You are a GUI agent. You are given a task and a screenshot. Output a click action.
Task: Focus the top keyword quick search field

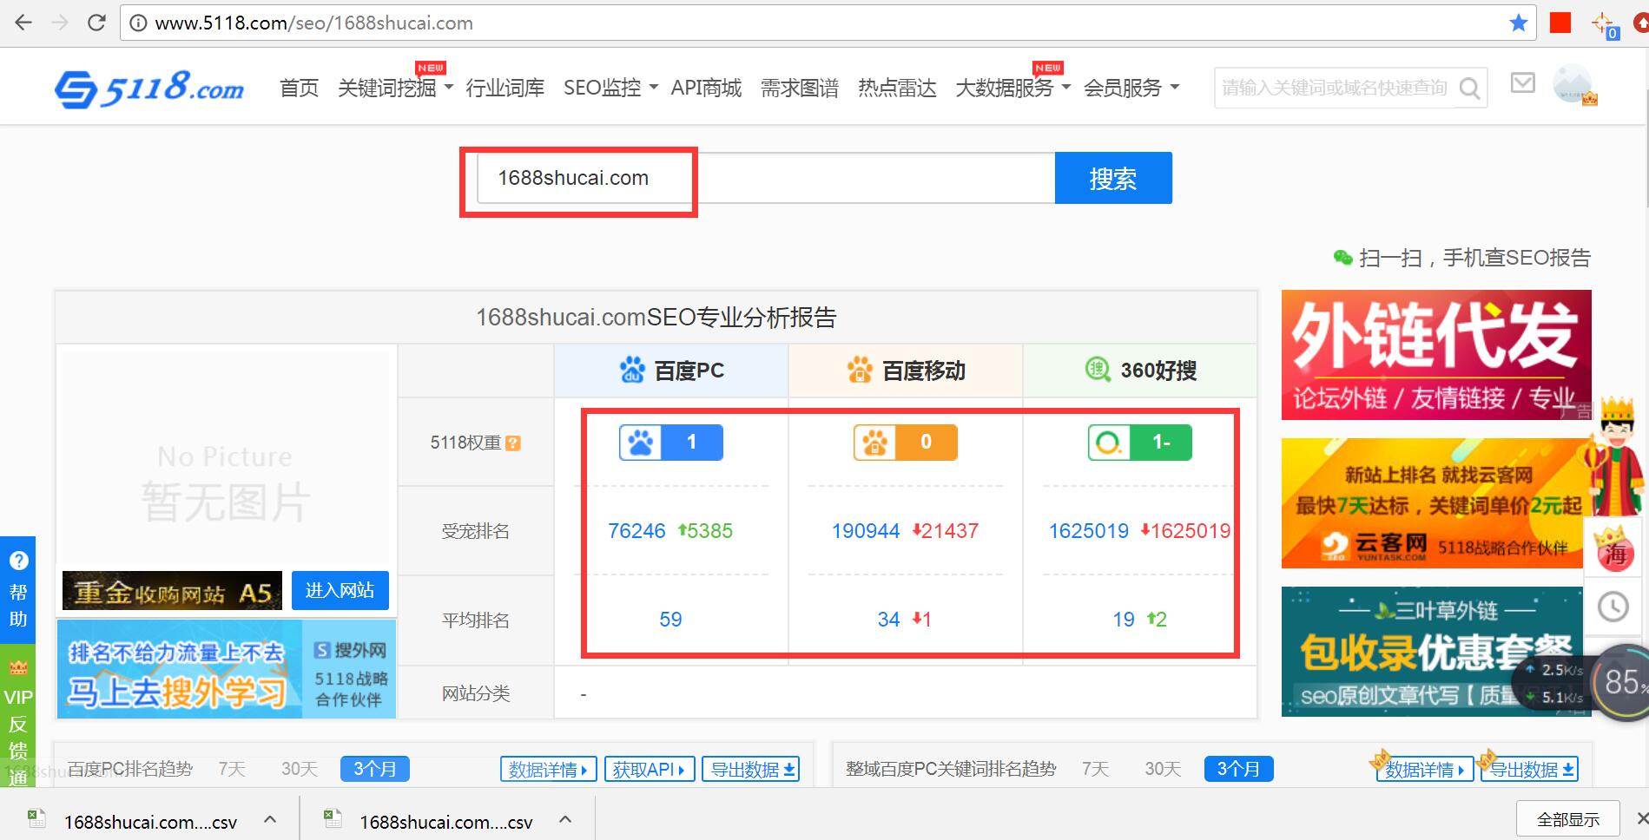[x=1335, y=88]
